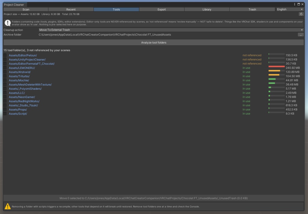Check the Assets/_Studio_7tsuki/ checkbox
Viewport: 308px width, 214px height.
pos(5,105)
